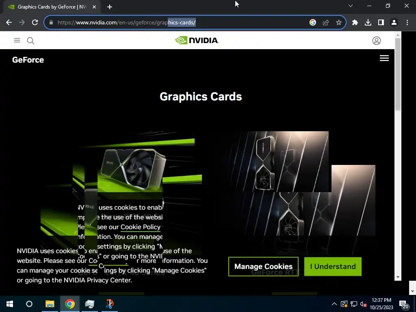Screen dimensions: 416x312
Task: Open notification center with 20 badge
Action: point(404,305)
